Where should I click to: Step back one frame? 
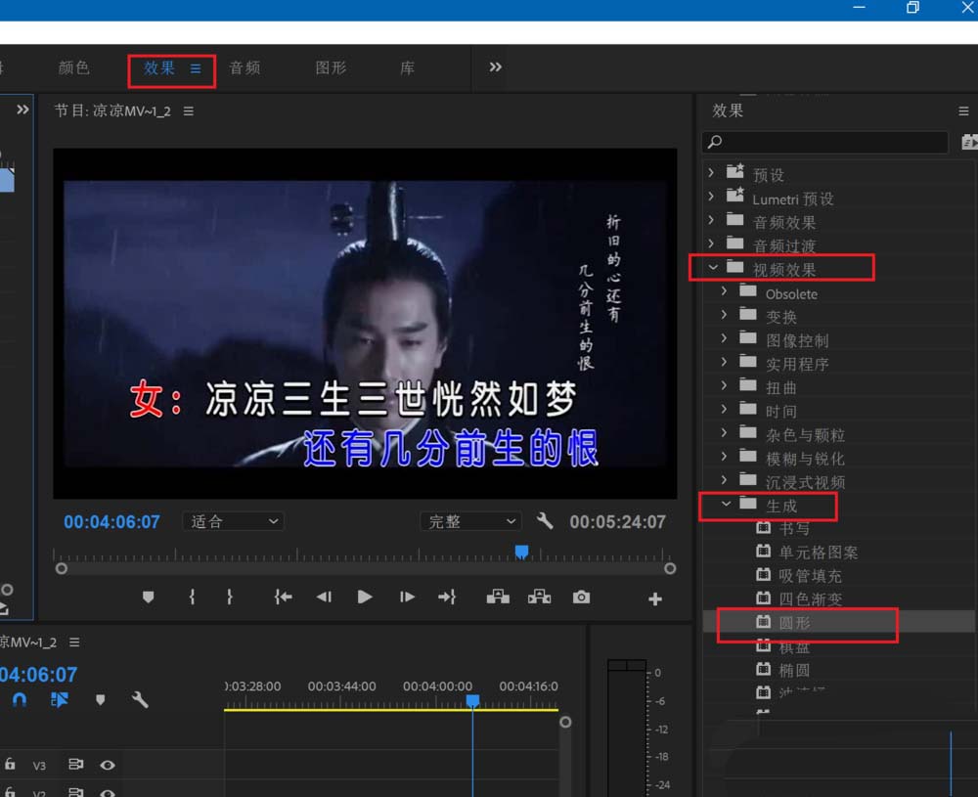click(323, 597)
